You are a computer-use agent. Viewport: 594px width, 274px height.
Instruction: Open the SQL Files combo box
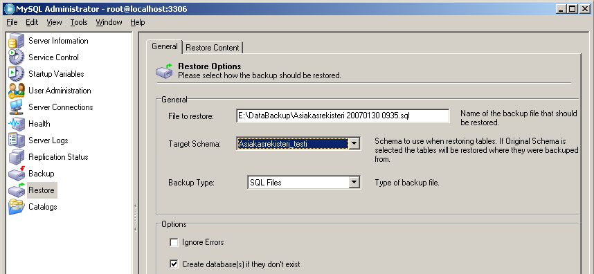click(304, 183)
